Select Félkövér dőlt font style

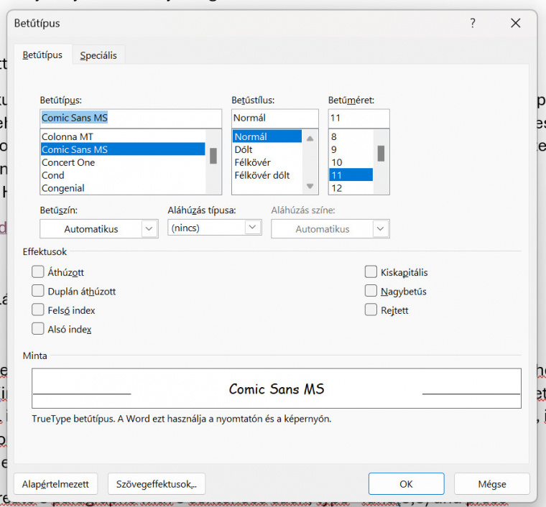(x=267, y=175)
